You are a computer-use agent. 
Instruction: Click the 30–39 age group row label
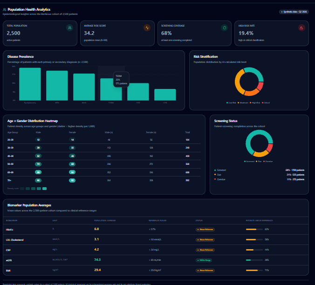(x=10, y=148)
